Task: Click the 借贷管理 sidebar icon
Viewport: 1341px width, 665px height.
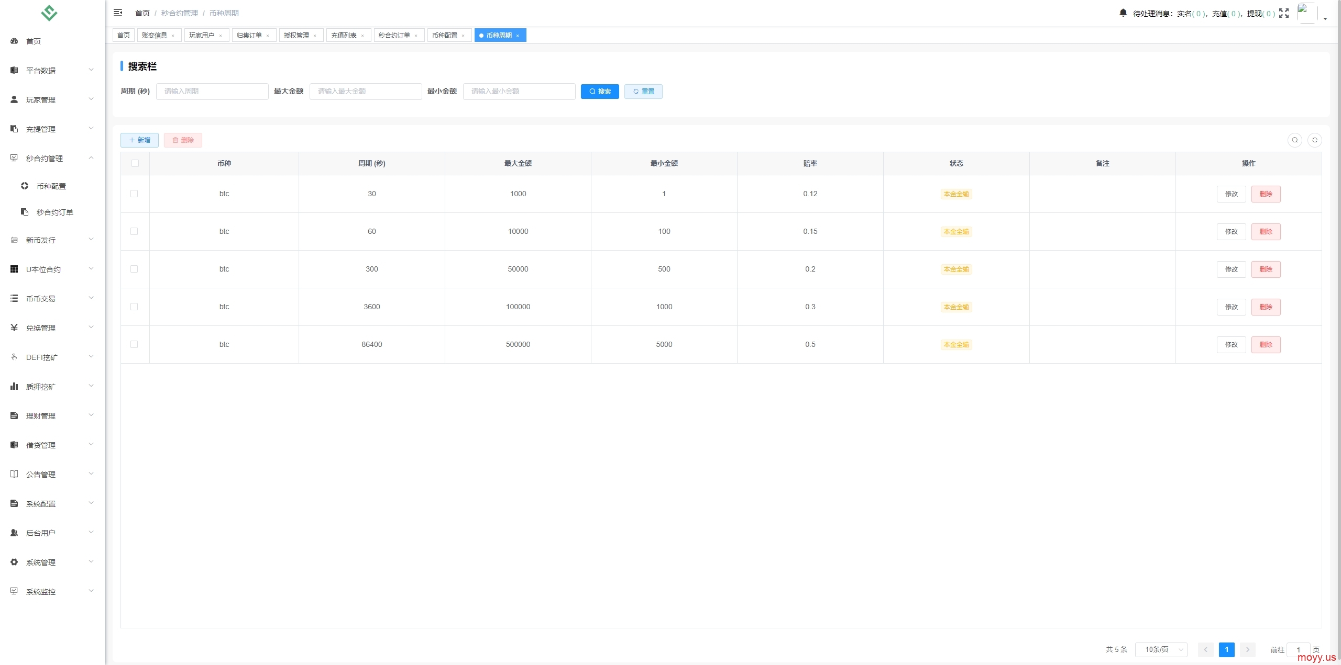Action: tap(14, 445)
